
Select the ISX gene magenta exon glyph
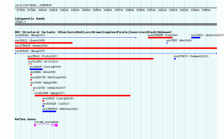tap(46, 125)
